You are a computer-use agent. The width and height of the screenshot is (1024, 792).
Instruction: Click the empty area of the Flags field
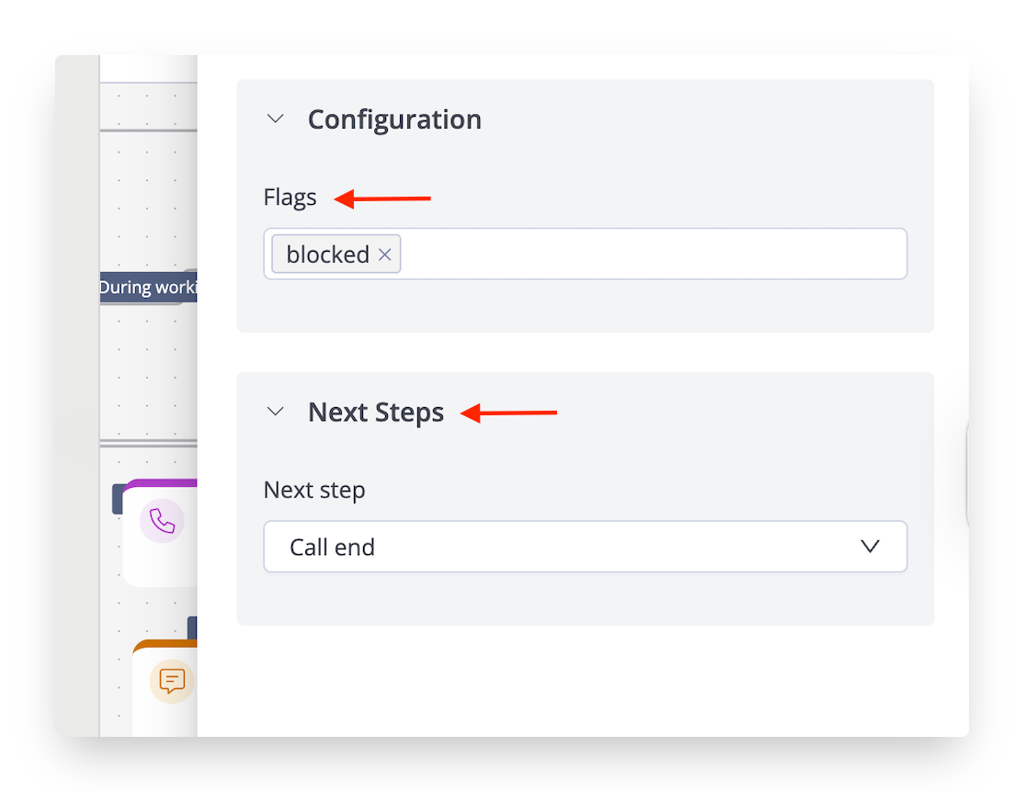coord(653,255)
